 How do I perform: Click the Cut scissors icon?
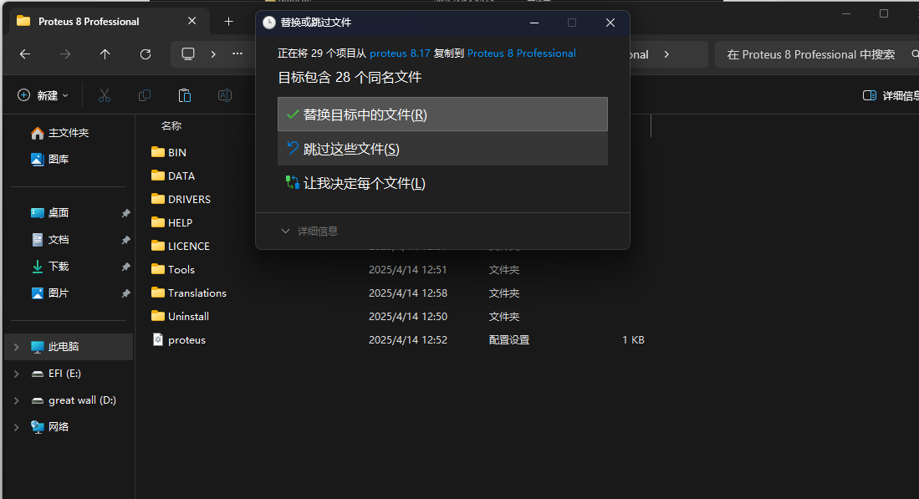(105, 95)
